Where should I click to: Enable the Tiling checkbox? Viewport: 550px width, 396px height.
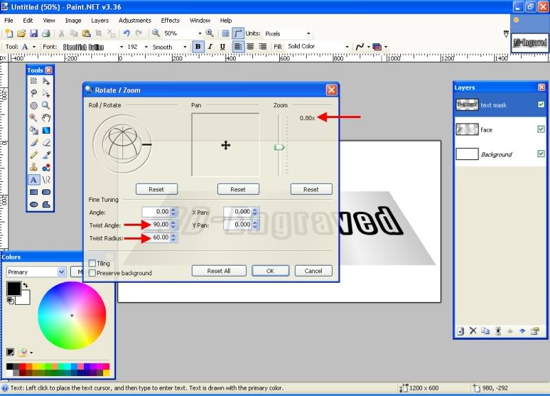coord(92,264)
